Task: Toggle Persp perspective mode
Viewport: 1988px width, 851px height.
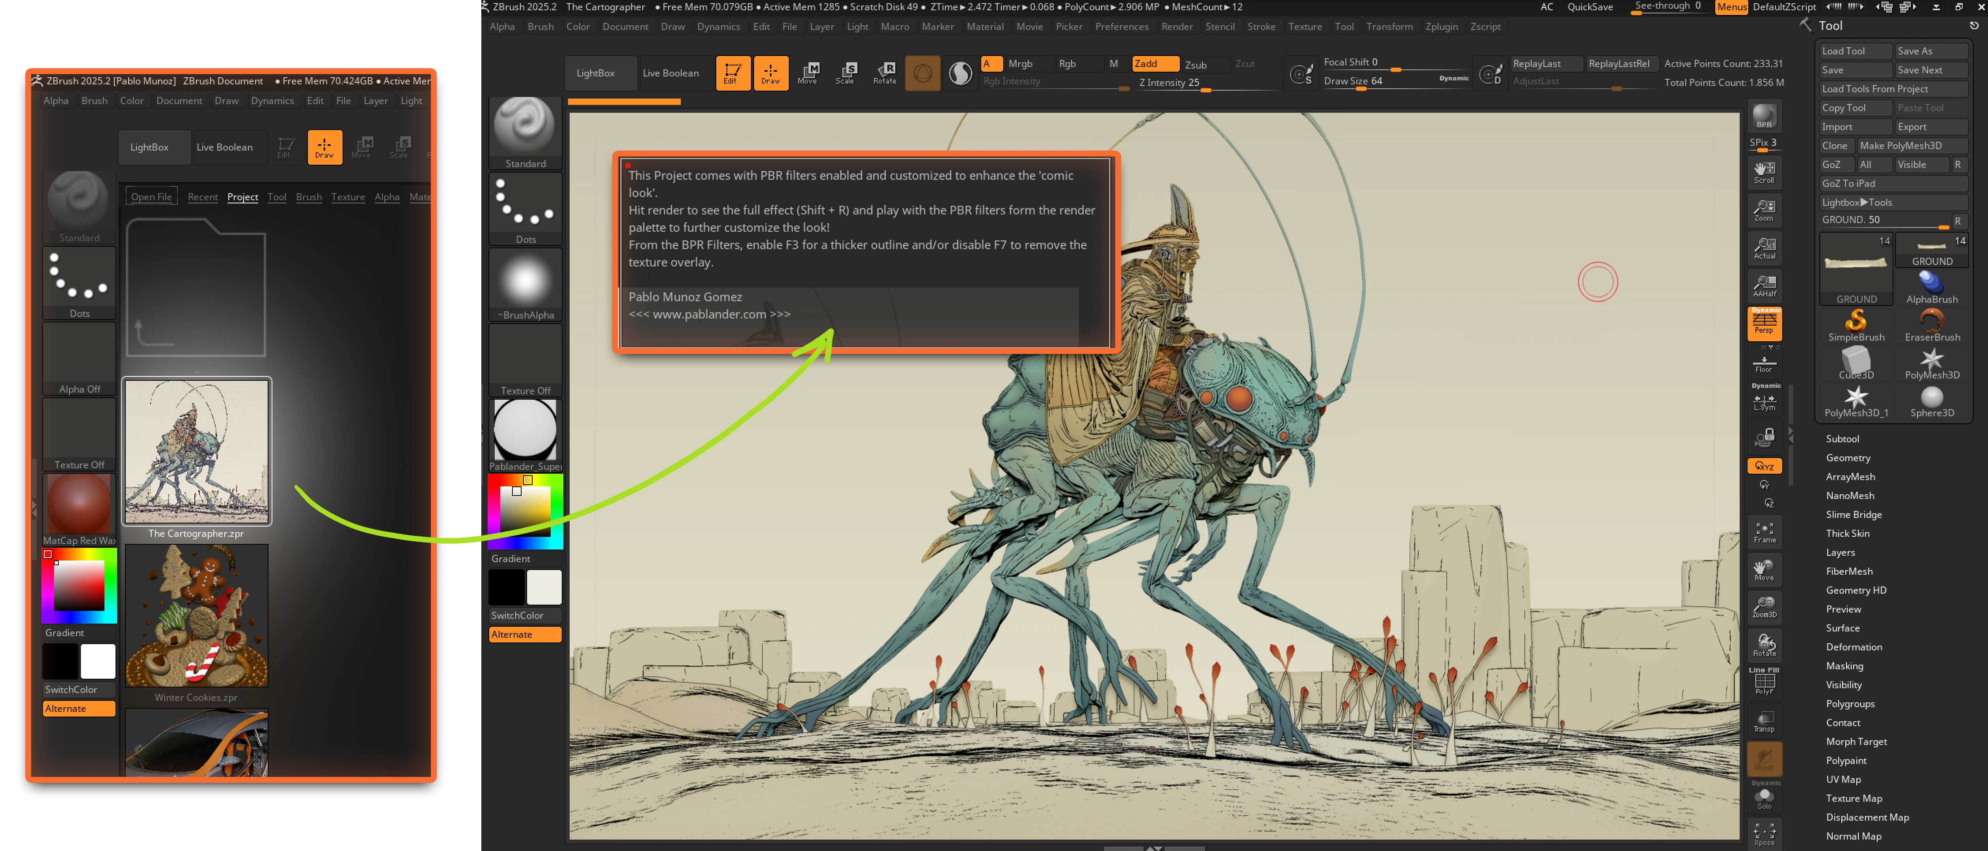Action: click(x=1764, y=323)
